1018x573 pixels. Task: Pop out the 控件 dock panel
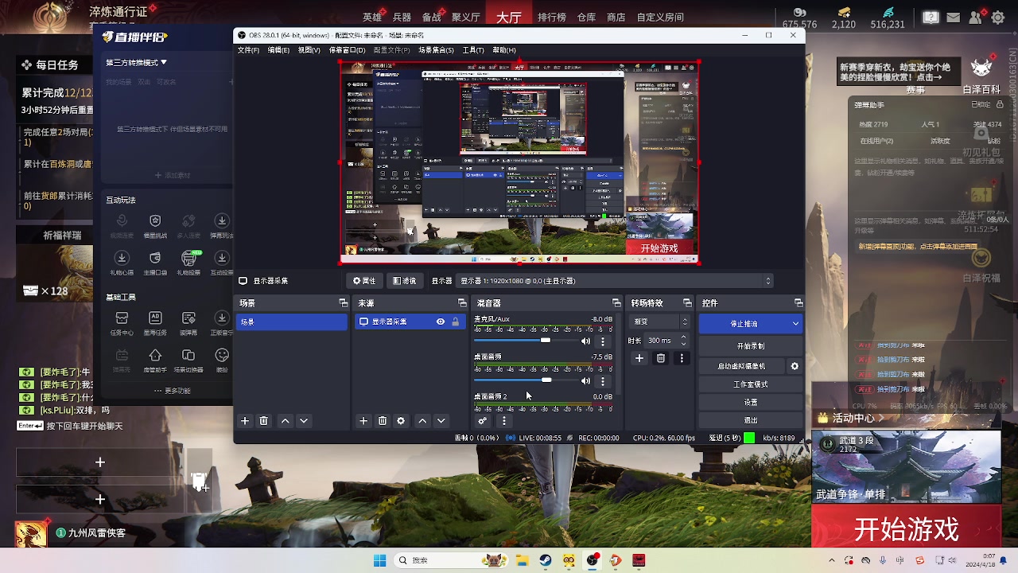[798, 303]
